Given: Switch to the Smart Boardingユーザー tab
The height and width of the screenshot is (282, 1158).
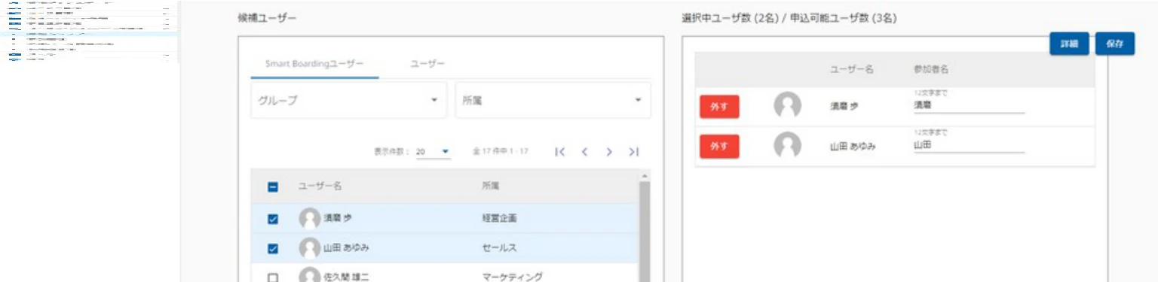Looking at the screenshot, I should pos(314,65).
